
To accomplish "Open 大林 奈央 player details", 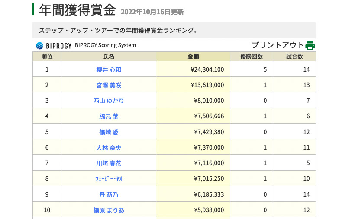I will [x=109, y=147].
